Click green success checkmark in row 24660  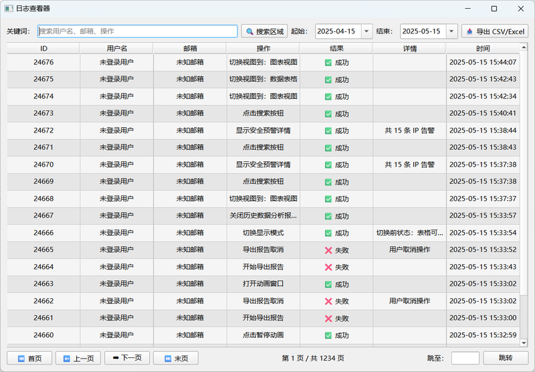(328, 335)
